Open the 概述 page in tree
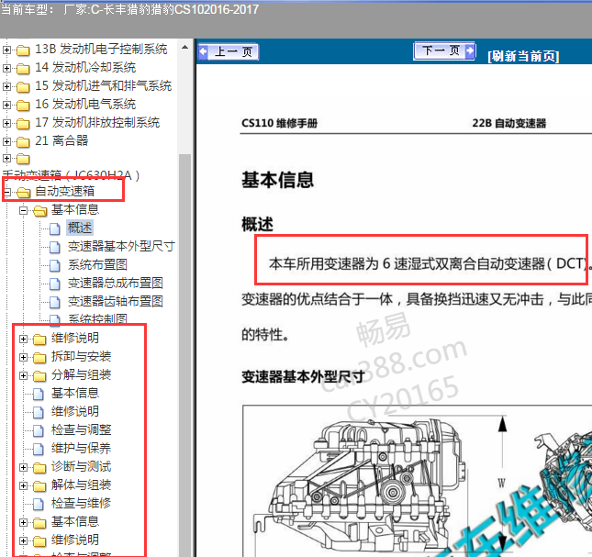The image size is (592, 557). click(x=80, y=228)
